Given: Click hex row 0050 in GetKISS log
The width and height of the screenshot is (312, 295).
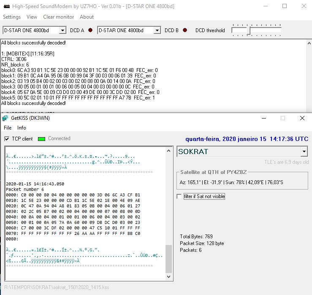Looking at the screenshot, I should (73, 222).
